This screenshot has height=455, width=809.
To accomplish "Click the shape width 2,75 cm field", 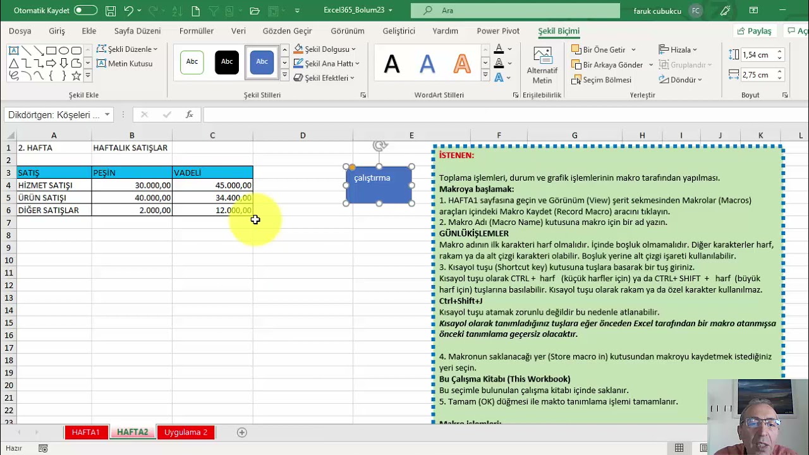I will click(x=758, y=75).
